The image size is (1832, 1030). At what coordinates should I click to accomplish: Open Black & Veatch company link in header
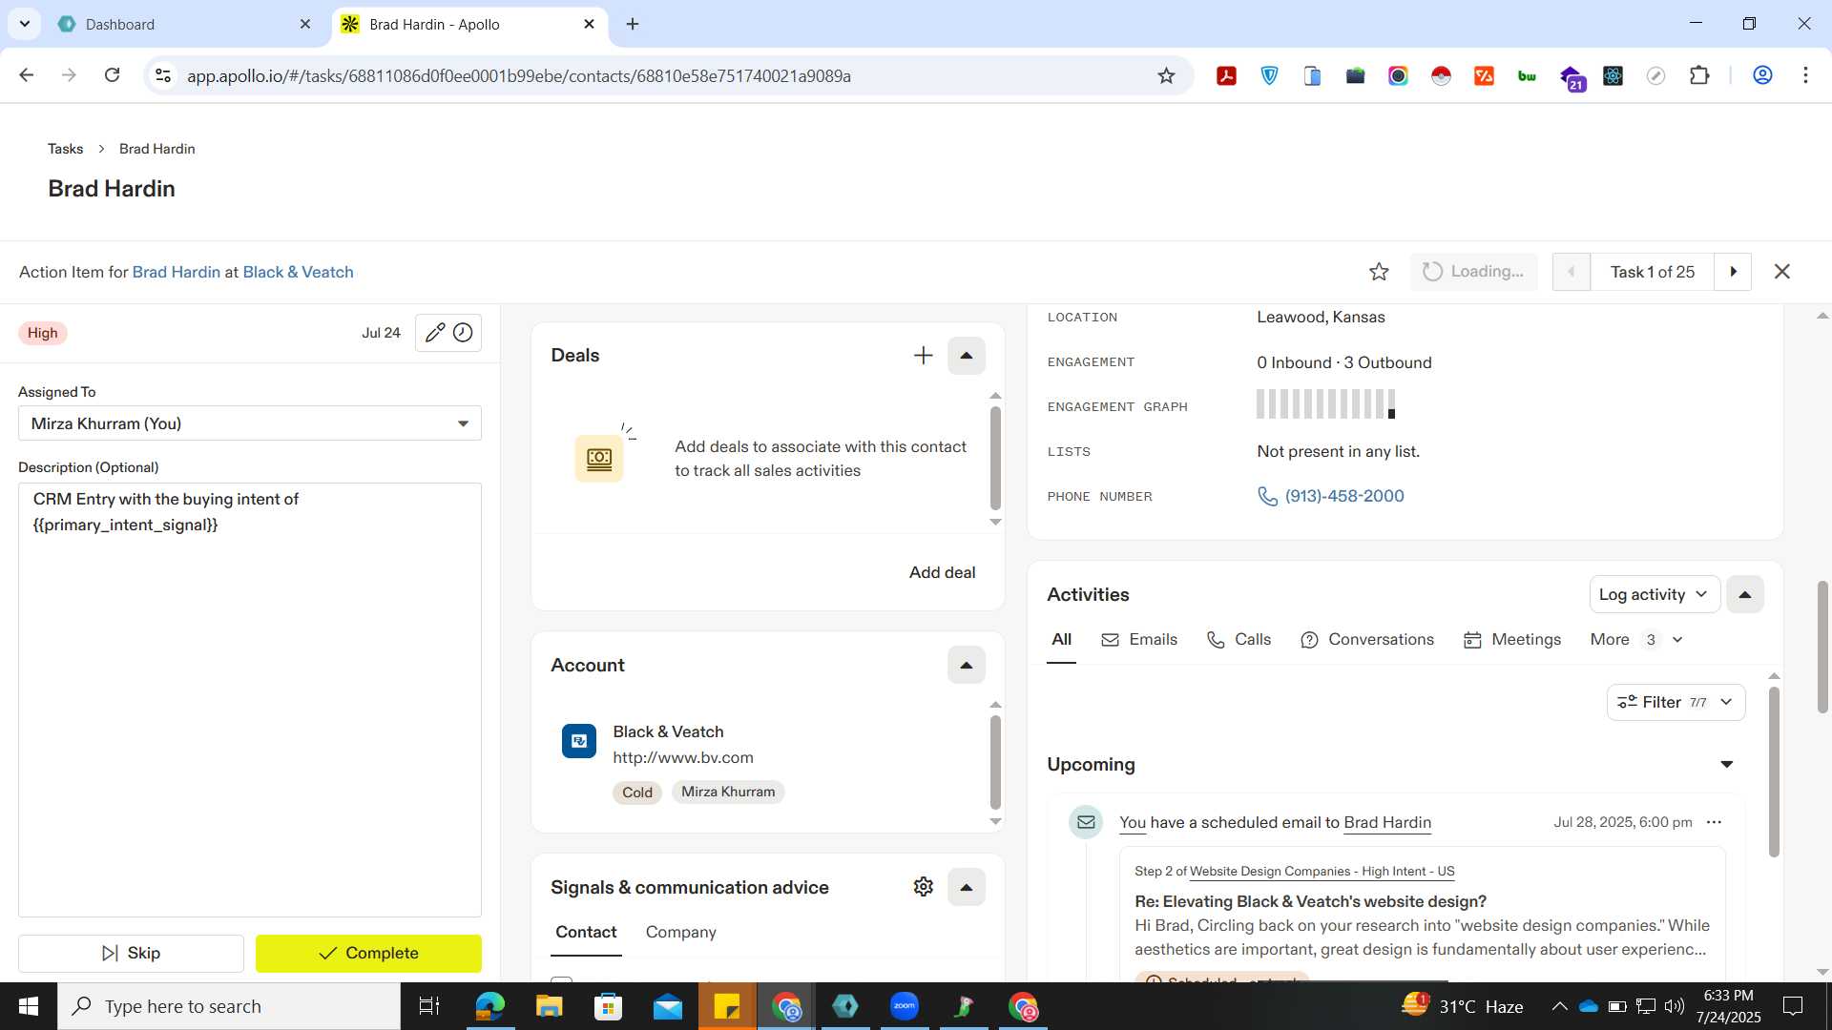[x=298, y=272]
